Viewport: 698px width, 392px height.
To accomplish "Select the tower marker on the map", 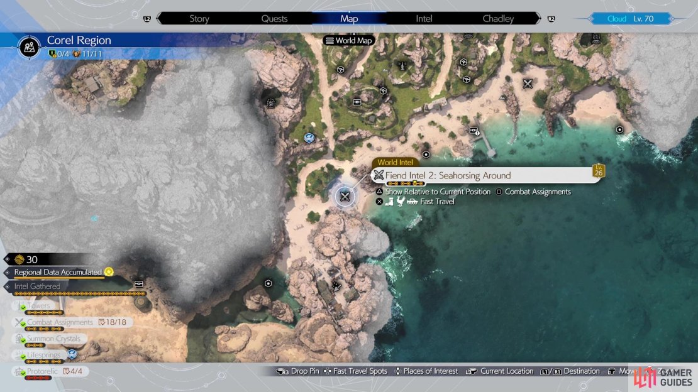I will 402,66.
